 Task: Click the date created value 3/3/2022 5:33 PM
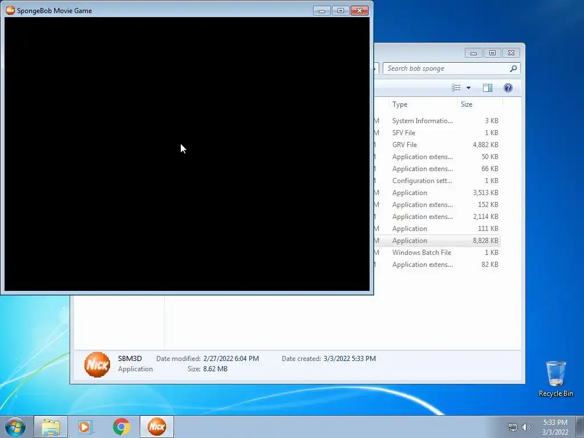coord(350,359)
